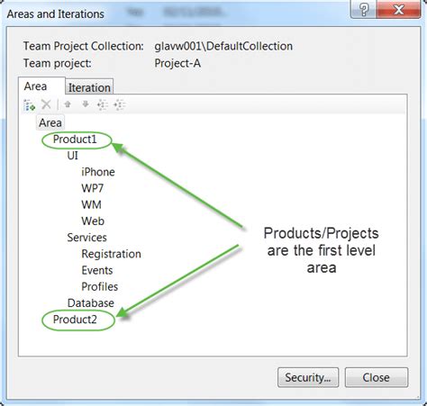Choose the WP7 area node
This screenshot has height=406, width=427.
93,188
